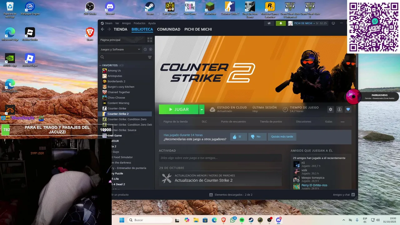400x225 pixels.
Task: Go to TIENDA tab
Action: point(120,29)
